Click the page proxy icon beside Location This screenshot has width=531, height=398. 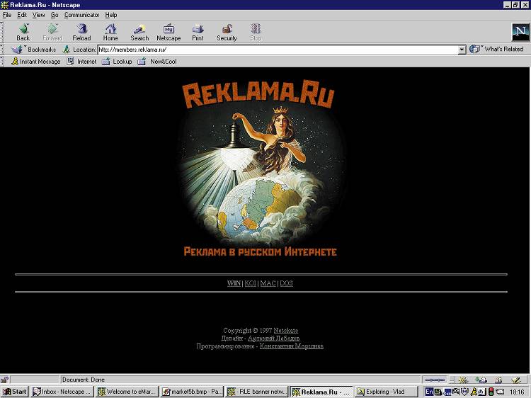67,50
